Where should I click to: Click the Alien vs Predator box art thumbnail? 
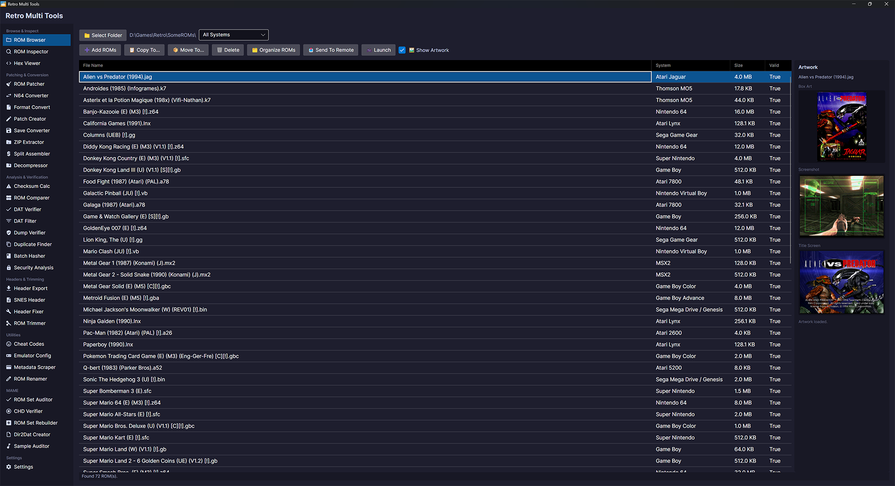pos(841,127)
